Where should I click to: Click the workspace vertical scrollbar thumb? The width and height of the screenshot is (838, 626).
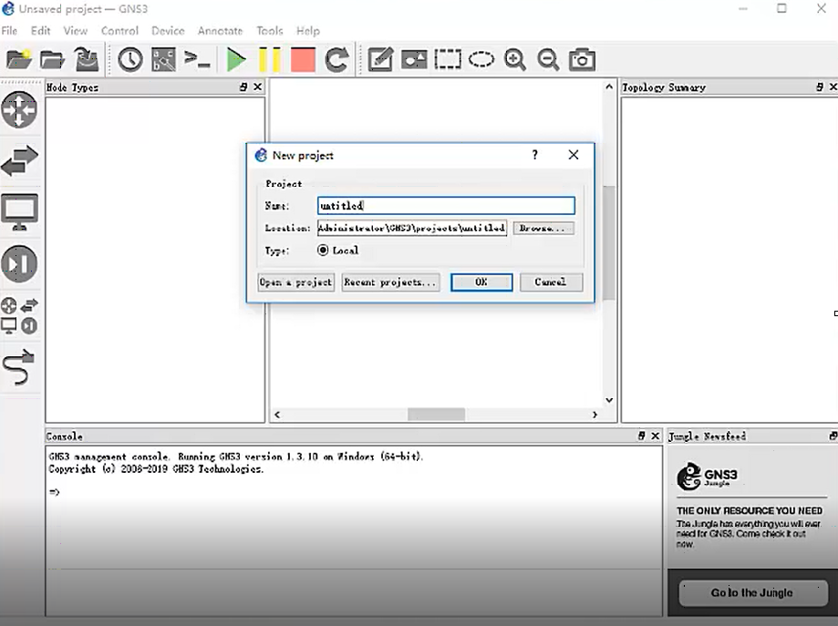tap(609, 243)
